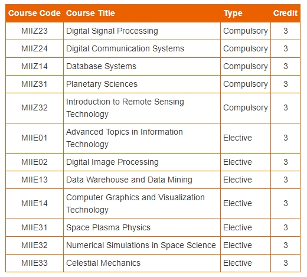Click Compulsory type for MIIZ31 row
307x277 pixels.
pos(246,84)
